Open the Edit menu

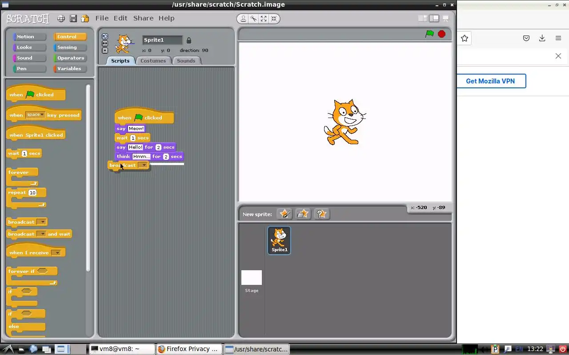(x=120, y=18)
